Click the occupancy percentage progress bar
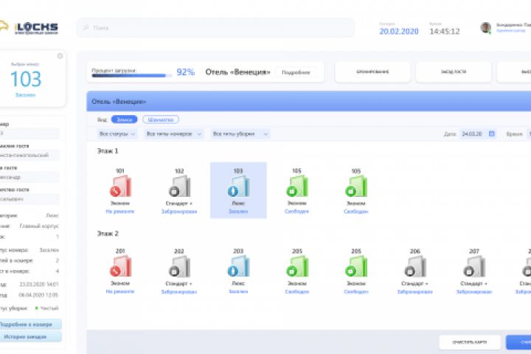 131,76
